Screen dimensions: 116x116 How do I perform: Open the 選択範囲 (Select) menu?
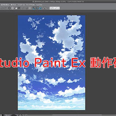click(5, 5)
